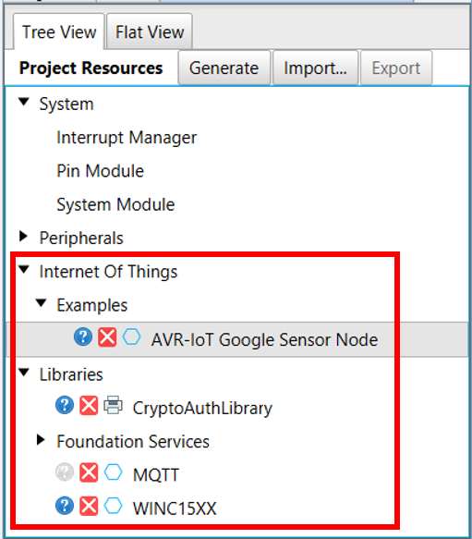Open help for CryptoAuthLibrary

[x=65, y=405]
